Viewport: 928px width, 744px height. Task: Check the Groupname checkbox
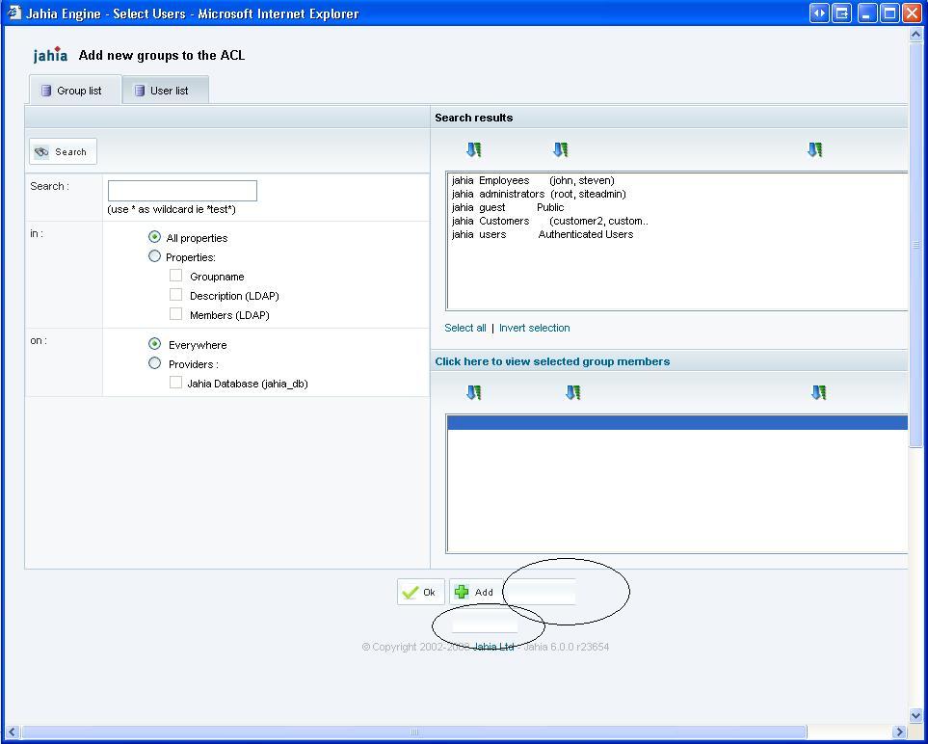[x=175, y=276]
